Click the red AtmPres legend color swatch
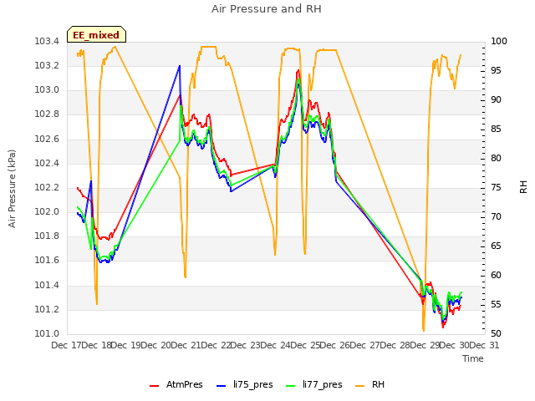This screenshot has width=535, height=401. 154,386
